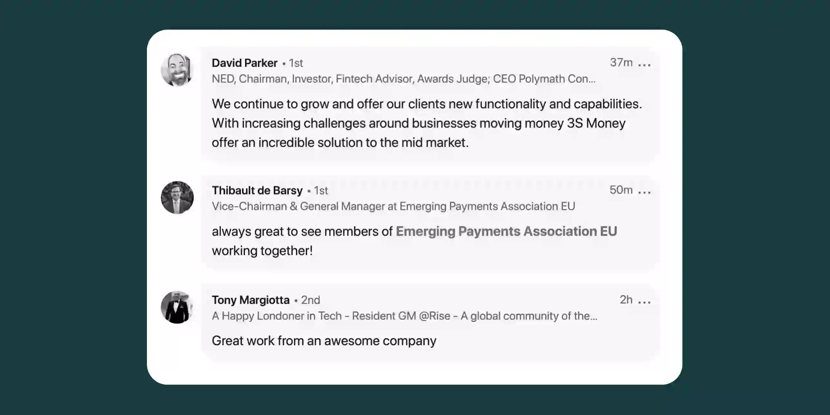Click the 50m timestamp on Thibault's comment
The height and width of the screenshot is (415, 830).
point(620,190)
